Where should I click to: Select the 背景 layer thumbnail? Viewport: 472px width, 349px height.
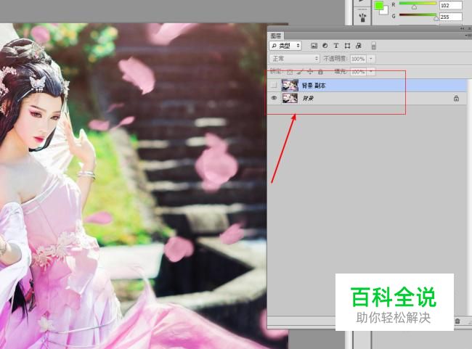click(290, 98)
